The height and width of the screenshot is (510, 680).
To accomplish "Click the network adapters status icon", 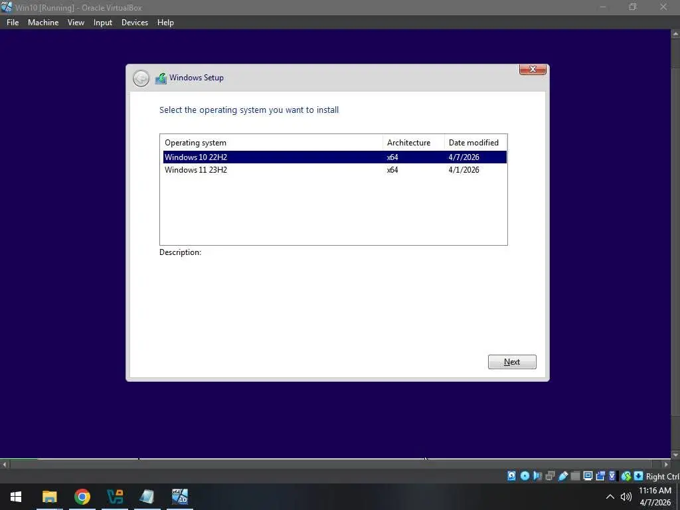I will [x=550, y=476].
